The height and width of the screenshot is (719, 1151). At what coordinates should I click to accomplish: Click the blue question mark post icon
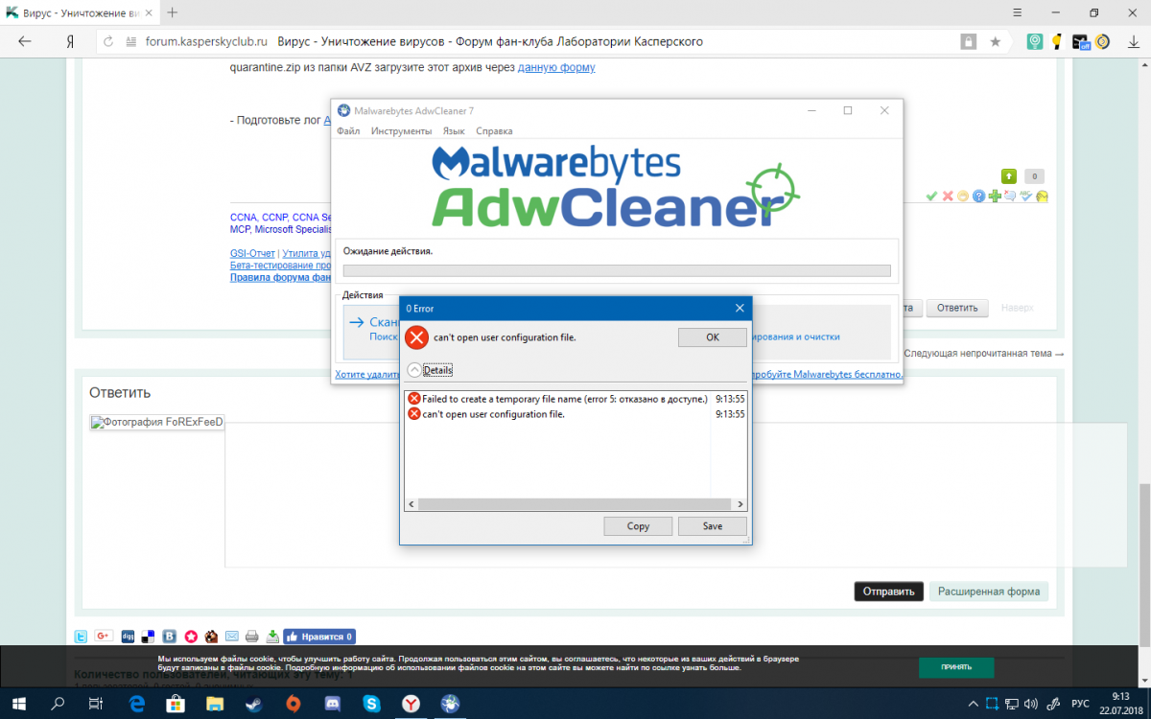pos(978,196)
